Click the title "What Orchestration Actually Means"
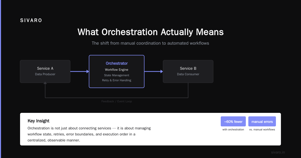301x158 pixels. click(x=150, y=32)
